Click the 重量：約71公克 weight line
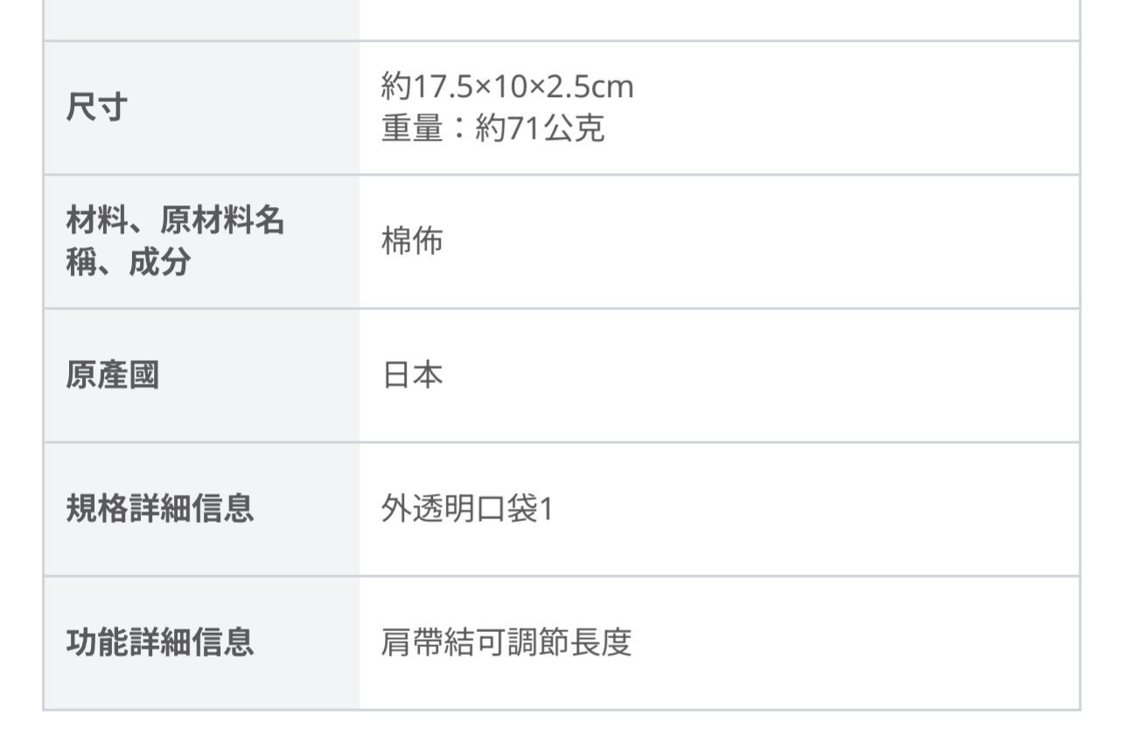 (x=492, y=129)
